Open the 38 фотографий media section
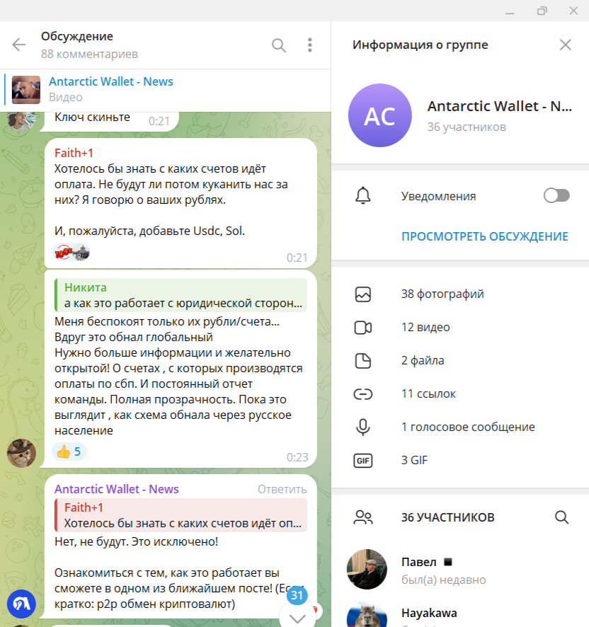 (x=460, y=294)
